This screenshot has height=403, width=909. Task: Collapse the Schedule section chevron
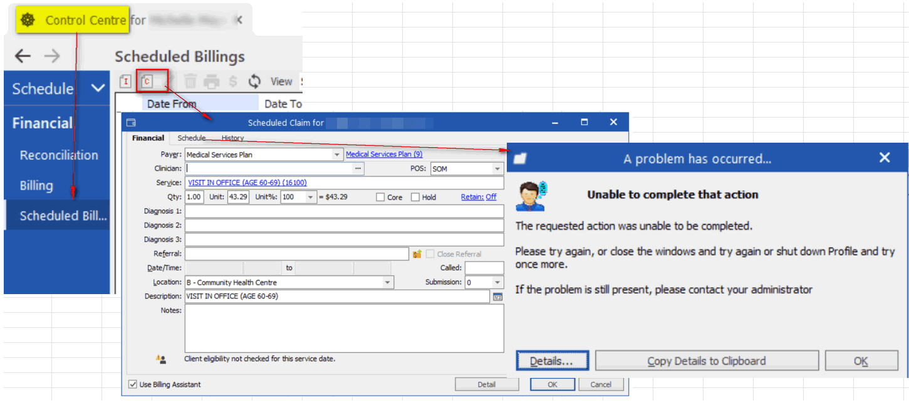[98, 88]
